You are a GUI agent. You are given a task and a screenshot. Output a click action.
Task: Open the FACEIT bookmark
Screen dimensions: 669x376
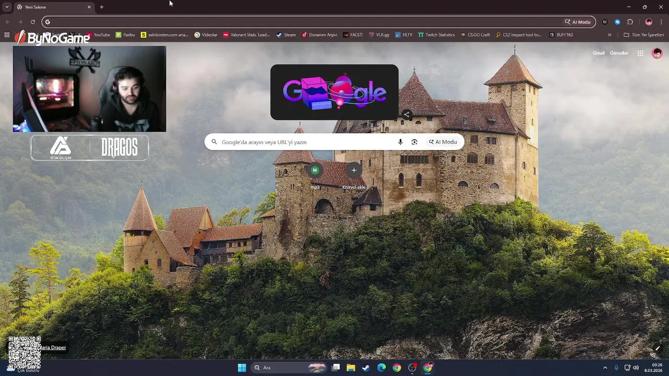coord(353,35)
